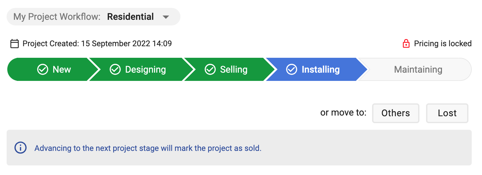This screenshot has height=175, width=482.
Task: Click the checkmark icon in Selling stage
Action: pos(210,70)
